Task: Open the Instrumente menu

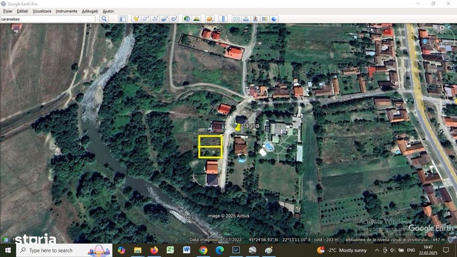Action: (x=66, y=11)
